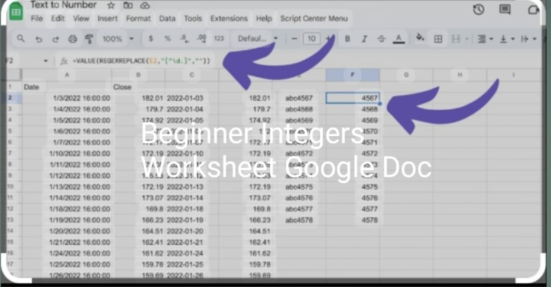Open the text color picker
Image resolution: width=551 pixels, height=287 pixels.
coord(399,39)
